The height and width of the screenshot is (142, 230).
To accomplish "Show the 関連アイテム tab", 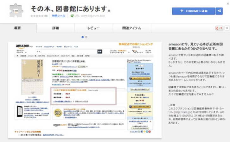I will pyautogui.click(x=131, y=28).
